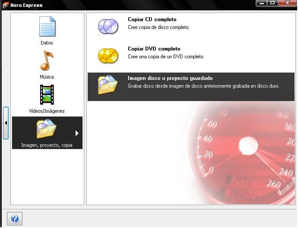298x228 pixels.
Task: Click the Vídeos/Imágenes label
Action: (x=47, y=111)
